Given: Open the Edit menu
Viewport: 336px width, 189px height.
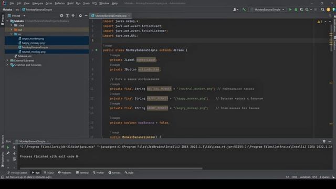Looking at the screenshot, I should point(19,3).
